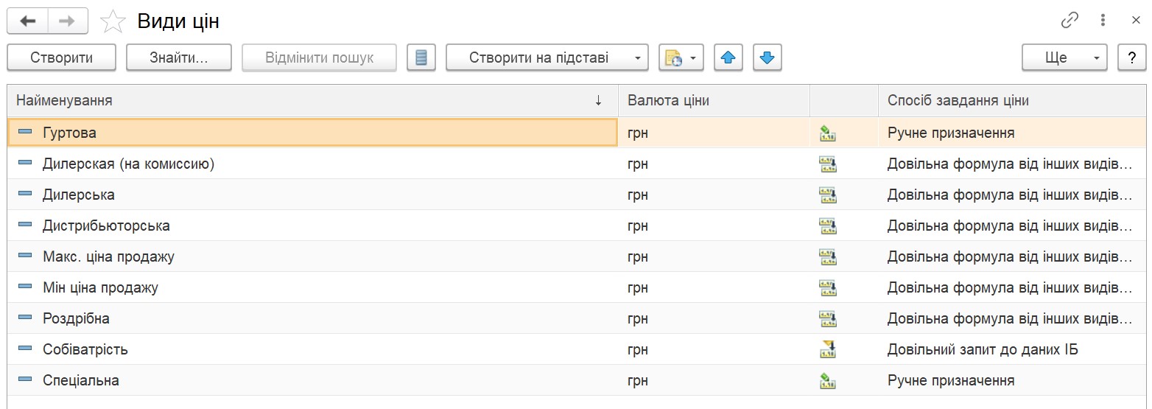Click the formula icon in Дистрибьюторська row
The height and width of the screenshot is (409, 1152).
[828, 226]
